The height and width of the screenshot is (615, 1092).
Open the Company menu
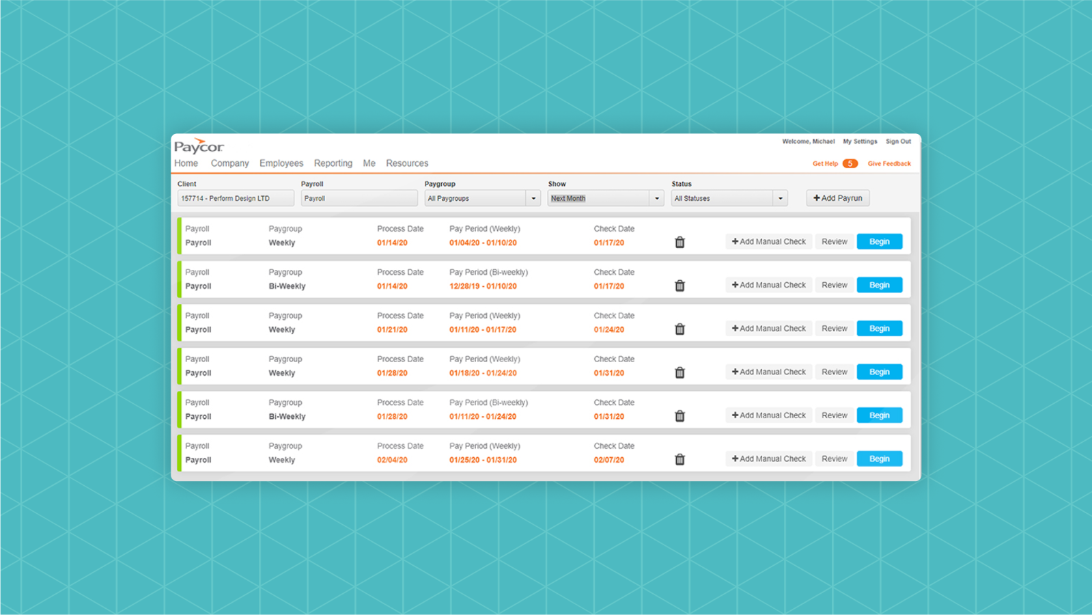click(229, 163)
